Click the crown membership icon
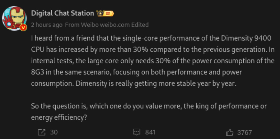This screenshot has height=139, width=280. pos(100,13)
